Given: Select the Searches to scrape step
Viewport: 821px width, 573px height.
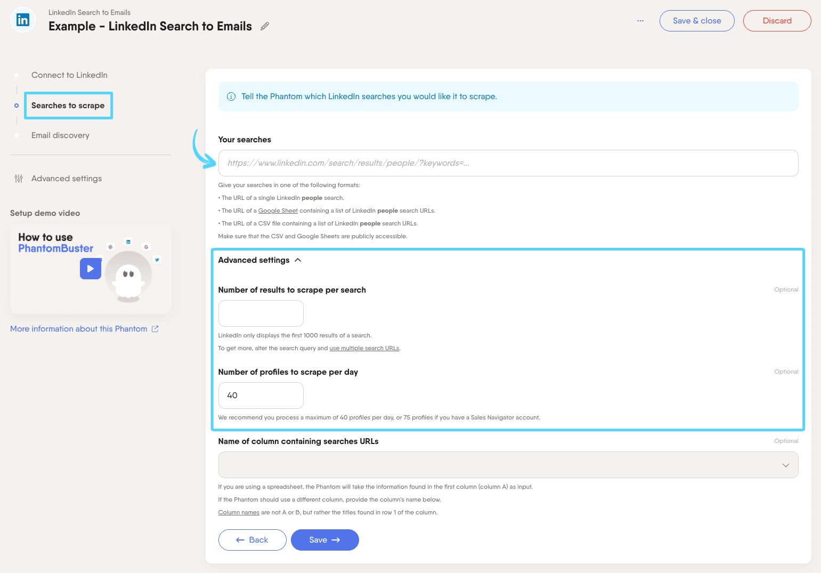Looking at the screenshot, I should tap(68, 106).
